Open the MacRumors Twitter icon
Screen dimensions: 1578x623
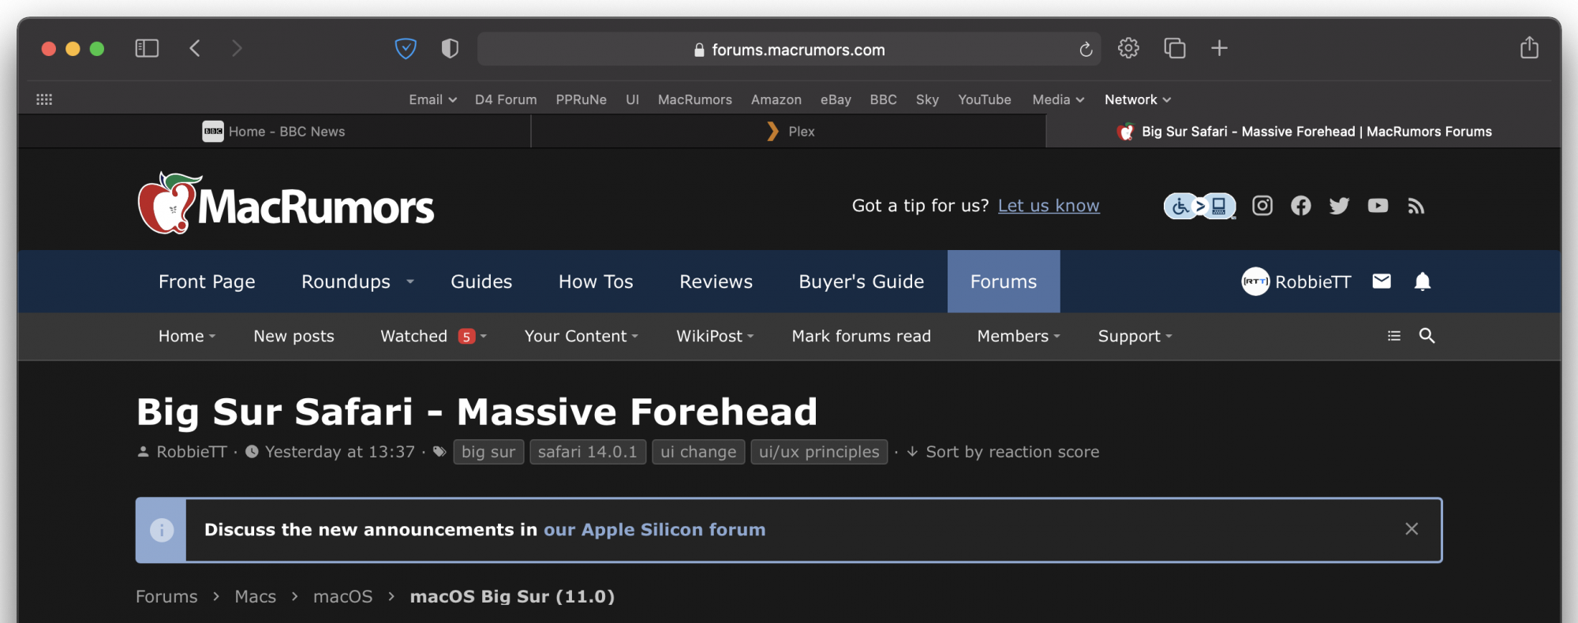tap(1339, 206)
